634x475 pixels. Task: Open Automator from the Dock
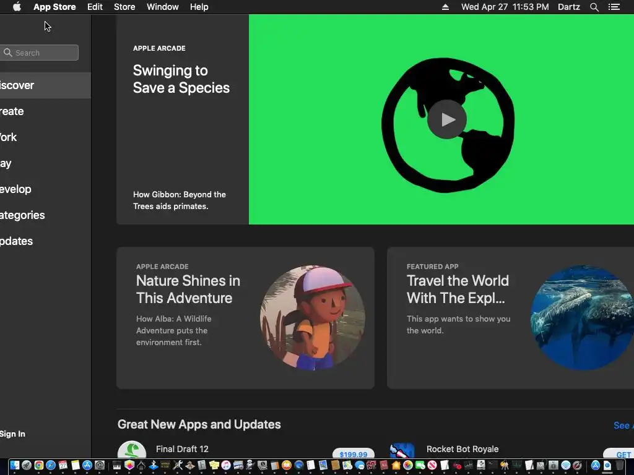(250, 465)
